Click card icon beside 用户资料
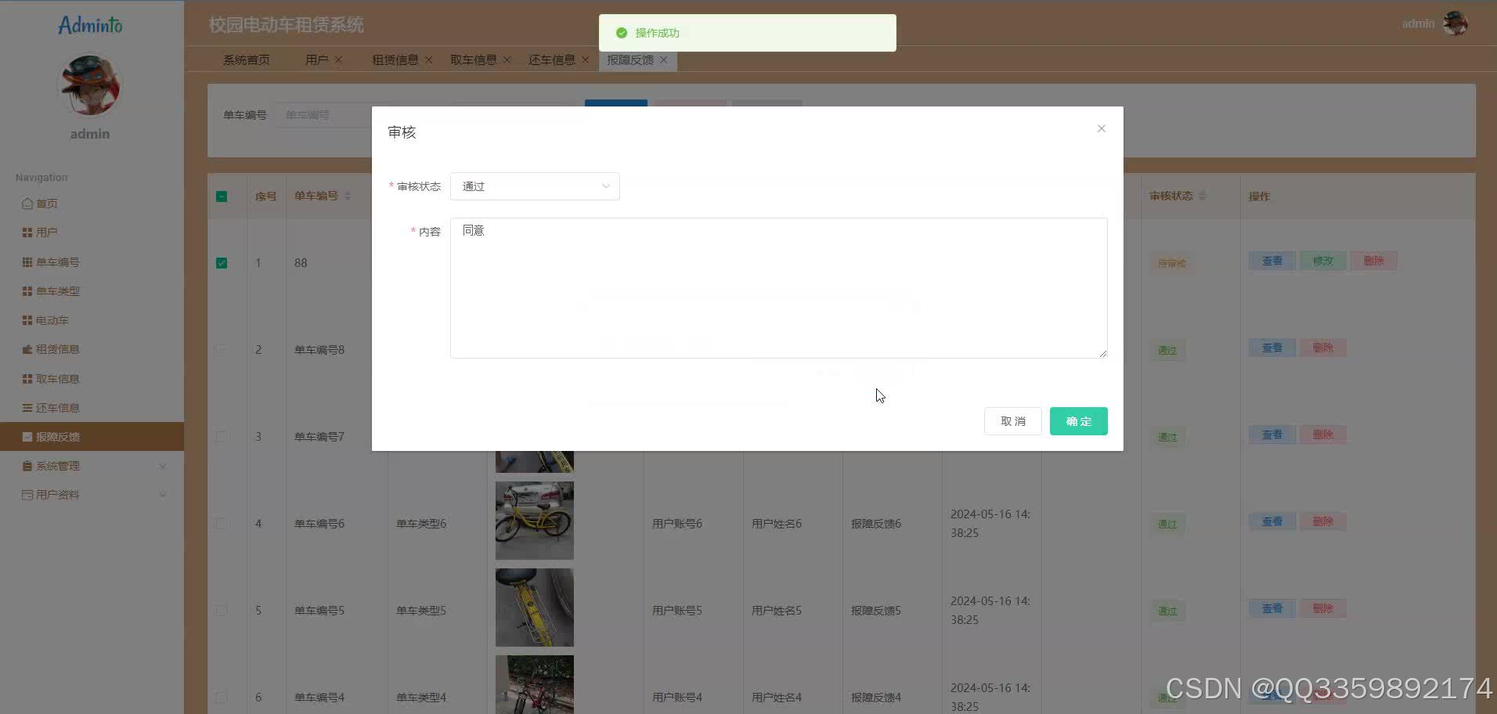Screen dimensions: 1497x714 27,495
